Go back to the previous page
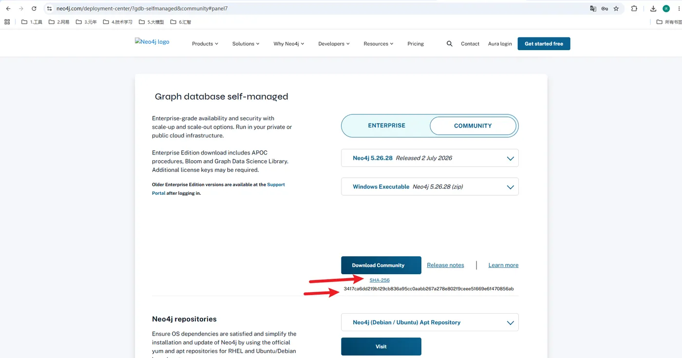The height and width of the screenshot is (358, 682). 8,9
